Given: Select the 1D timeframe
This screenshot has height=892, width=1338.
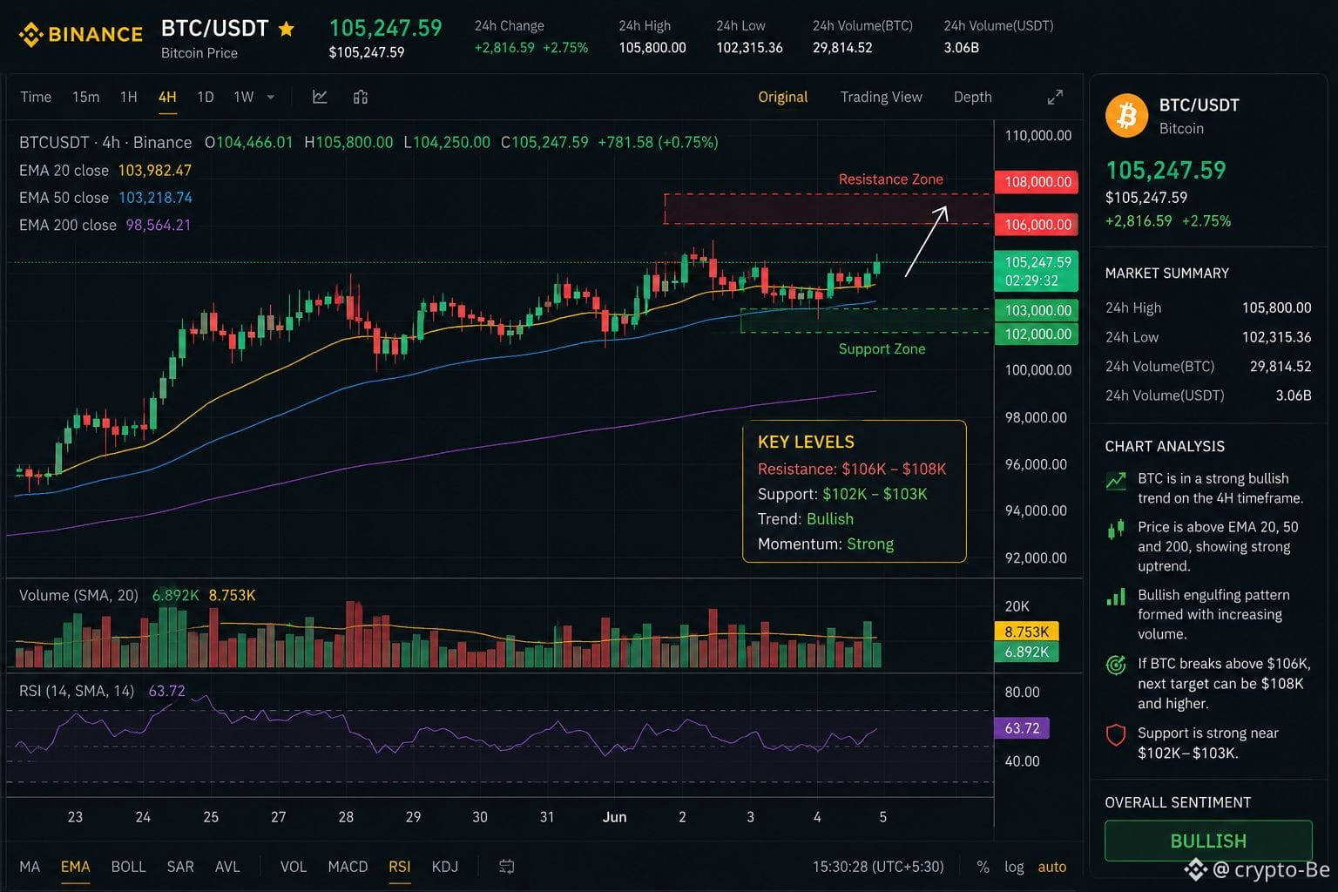Looking at the screenshot, I should [206, 97].
